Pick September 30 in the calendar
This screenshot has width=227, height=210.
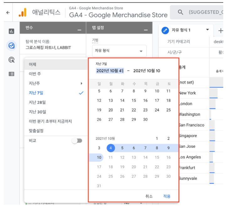pyautogui.click(x=145, y=119)
